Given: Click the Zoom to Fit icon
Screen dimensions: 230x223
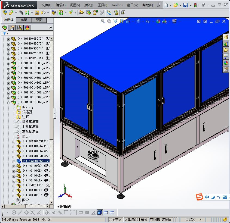Looking at the screenshot, I should 103,21.
